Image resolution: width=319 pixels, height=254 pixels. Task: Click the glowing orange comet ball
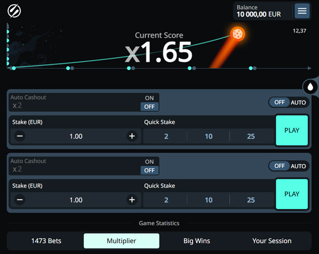coord(237,33)
